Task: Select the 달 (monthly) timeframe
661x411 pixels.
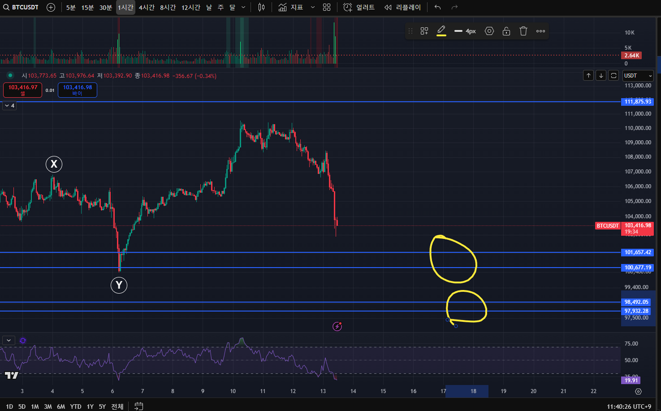Action: click(232, 7)
